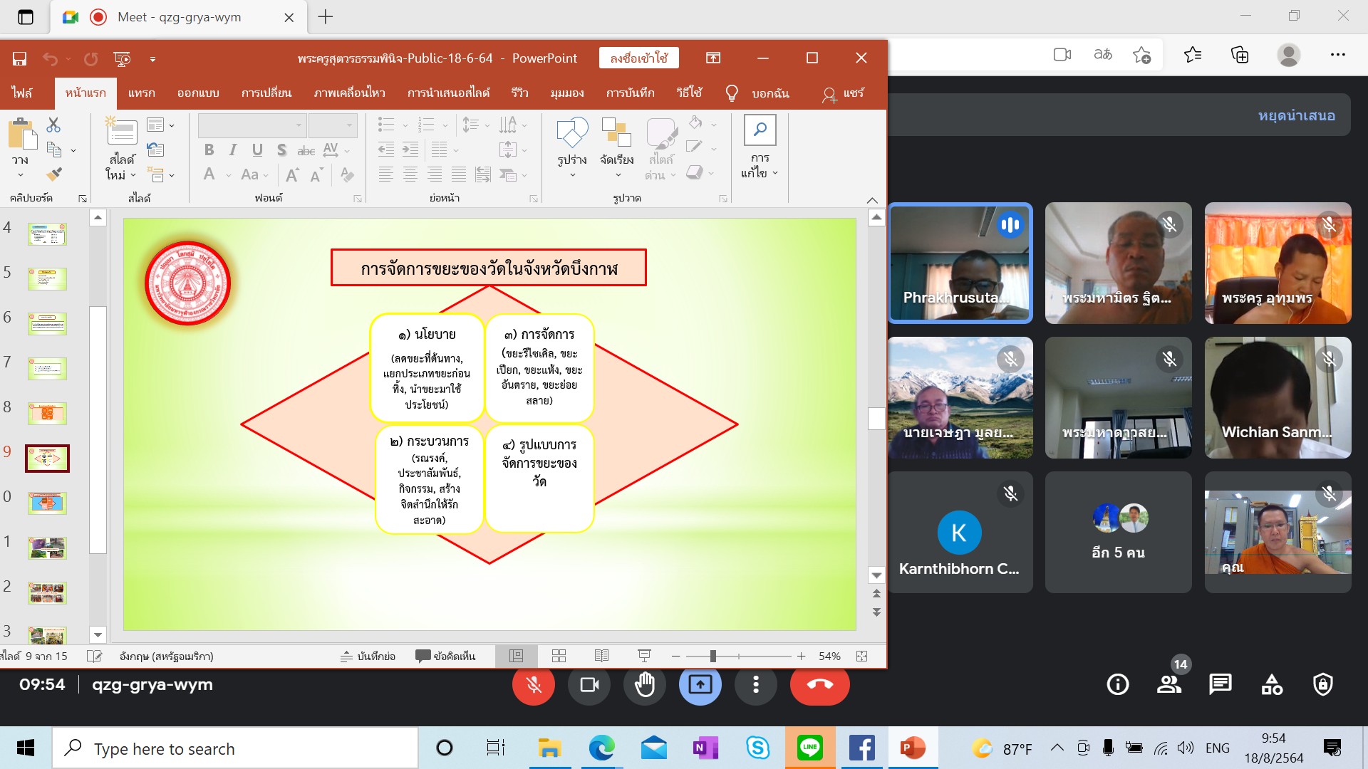Select the Cut scissors icon
The height and width of the screenshot is (769, 1368).
53,125
